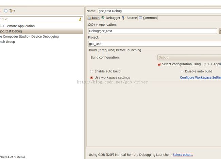Click the Common tab icon
Screen dimensions: 221x159
pos(140,18)
